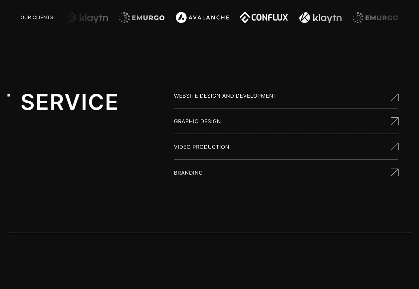Viewport: 419px width, 289px height.
Task: Open the VIDEO PRODUCTION service page
Action: [201, 147]
